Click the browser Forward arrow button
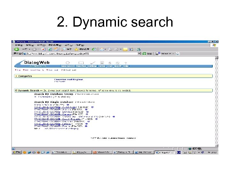This screenshot has width=230, height=173. coord(34,49)
